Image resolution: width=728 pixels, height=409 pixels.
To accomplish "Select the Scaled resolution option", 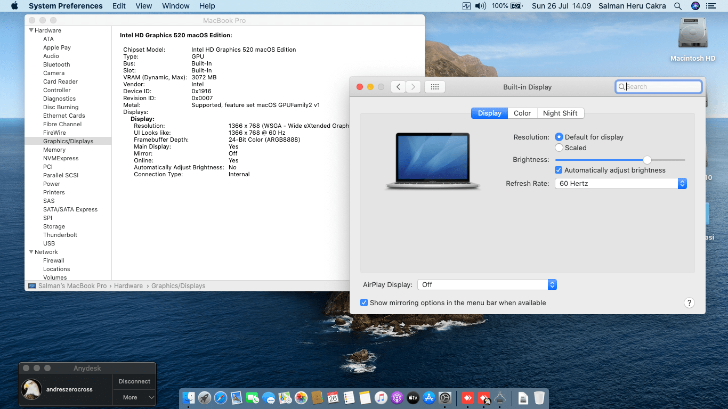I will (x=559, y=148).
